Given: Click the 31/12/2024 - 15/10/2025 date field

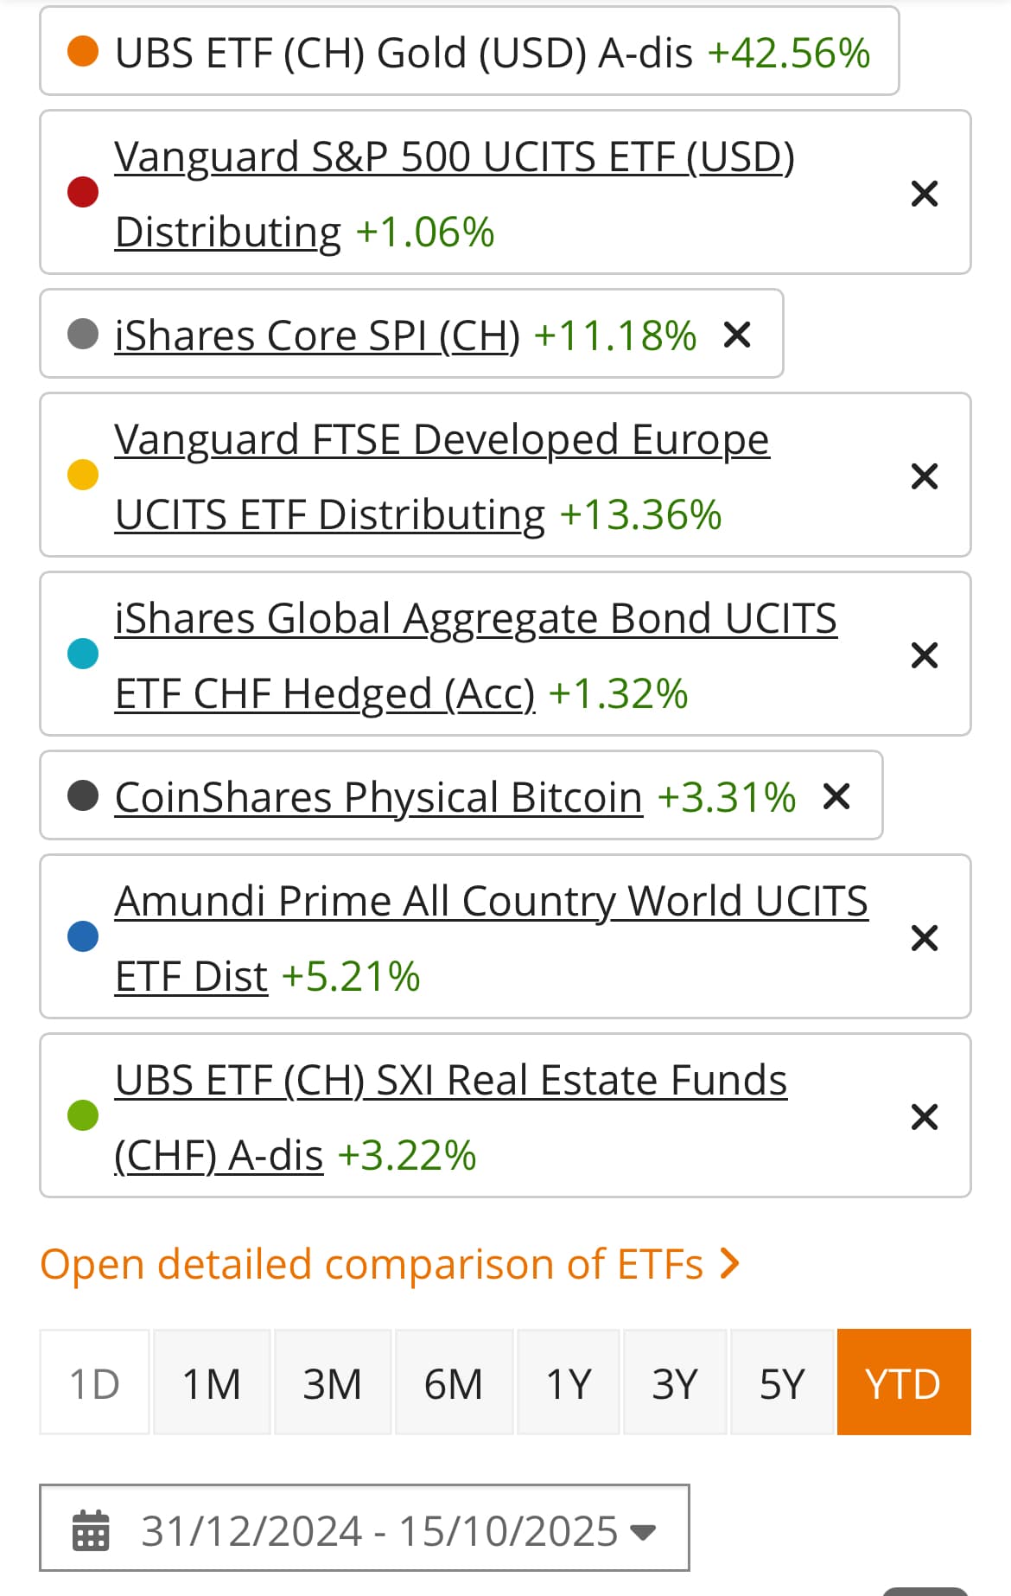Looking at the screenshot, I should click(378, 1530).
